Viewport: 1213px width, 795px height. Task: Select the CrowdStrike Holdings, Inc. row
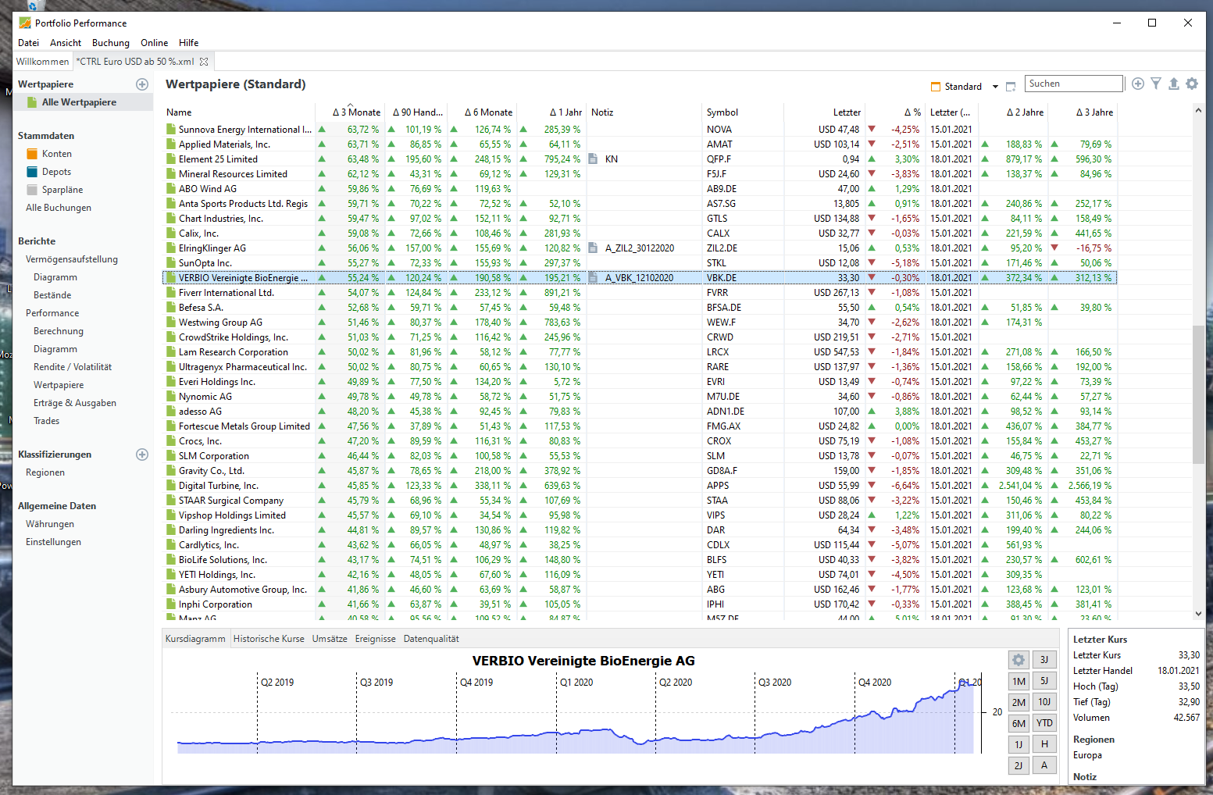pyautogui.click(x=640, y=337)
